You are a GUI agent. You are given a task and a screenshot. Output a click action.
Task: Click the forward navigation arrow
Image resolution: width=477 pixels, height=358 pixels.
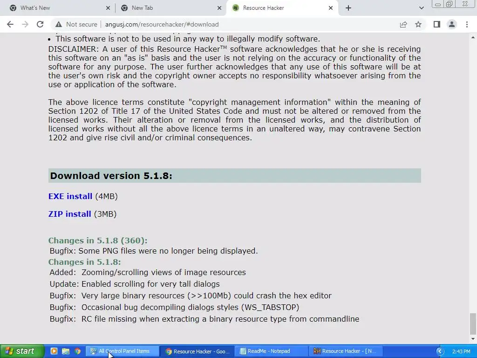tap(25, 24)
